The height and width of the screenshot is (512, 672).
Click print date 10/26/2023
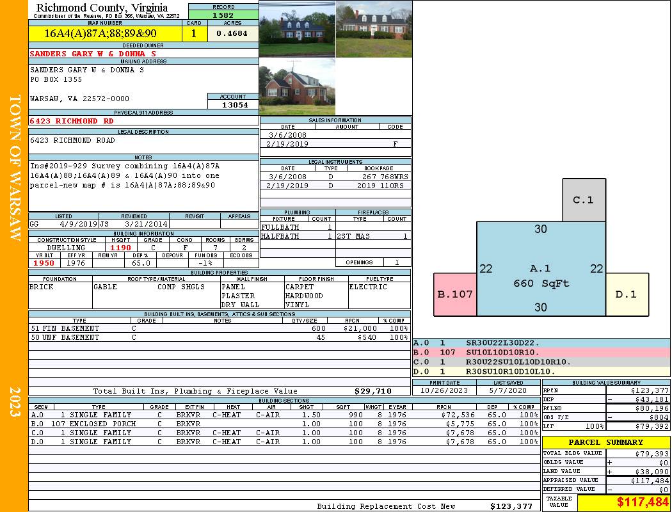click(x=444, y=391)
